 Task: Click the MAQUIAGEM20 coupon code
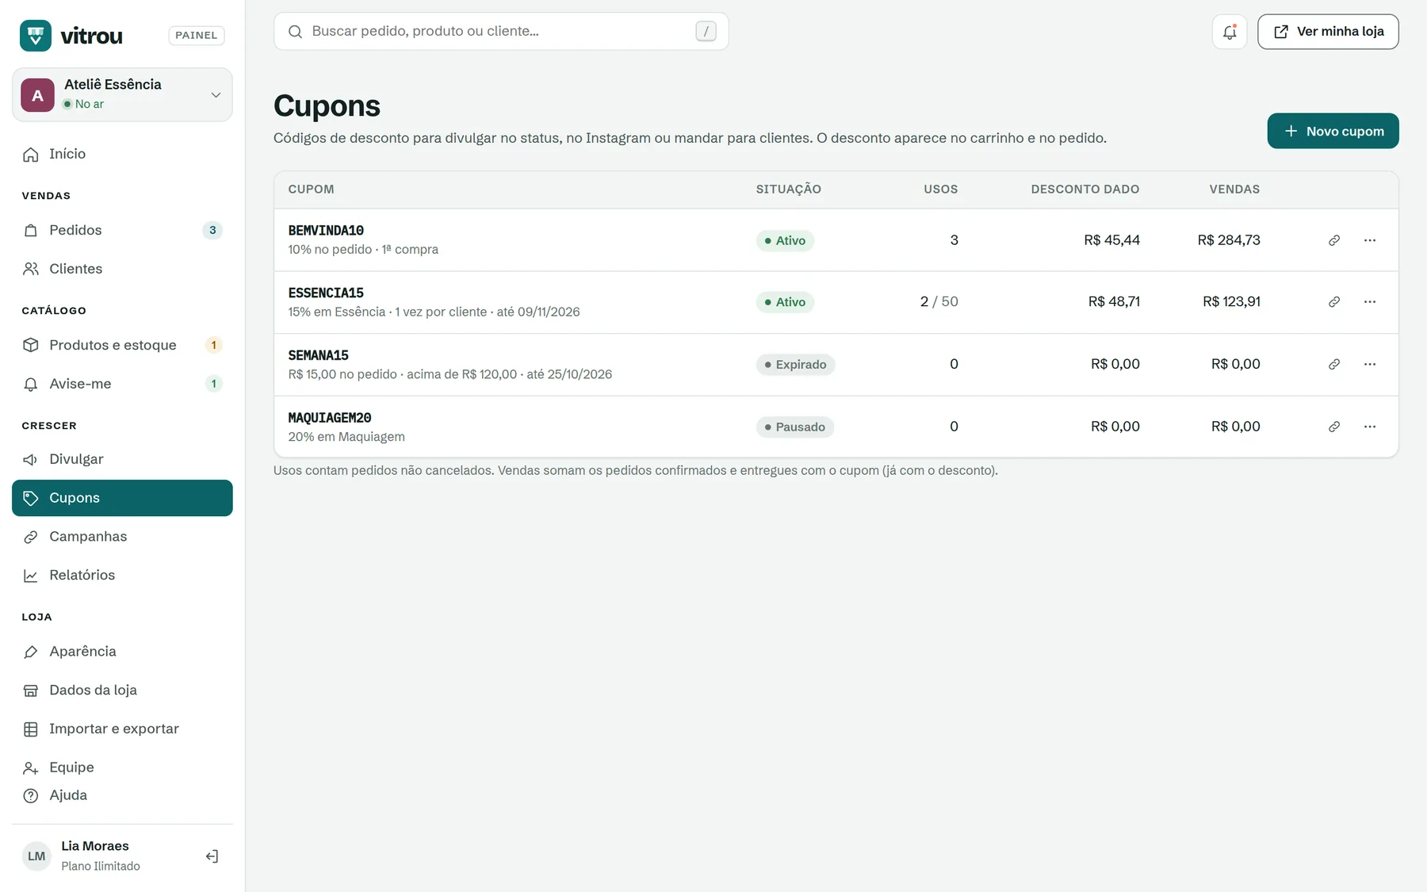pos(330,418)
